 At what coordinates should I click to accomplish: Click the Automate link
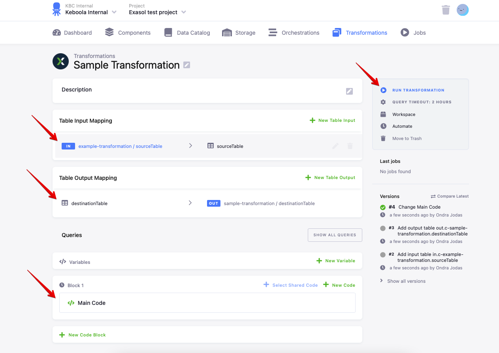402,126
